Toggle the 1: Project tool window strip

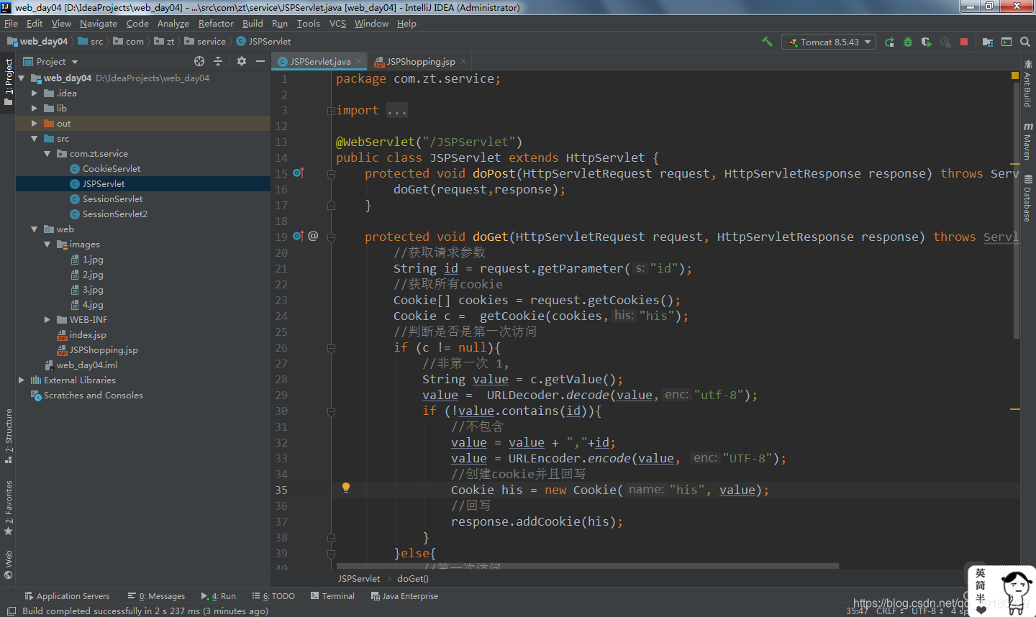(x=8, y=82)
